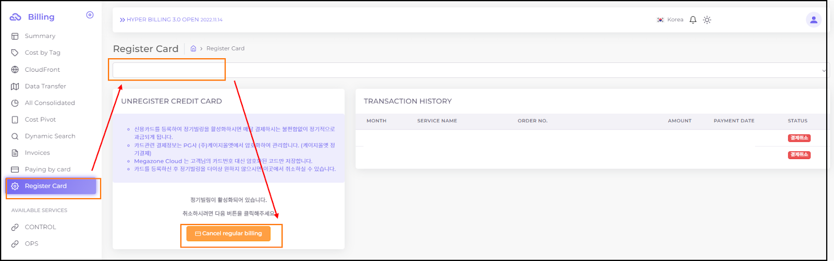
Task: Open Summary from the sidebar
Action: pos(40,36)
